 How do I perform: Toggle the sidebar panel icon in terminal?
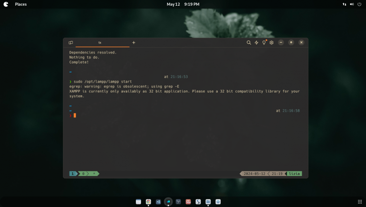[x=71, y=42]
